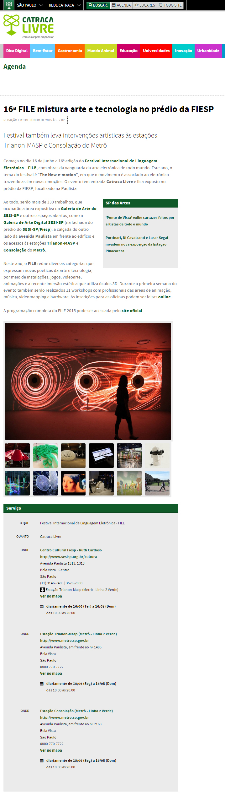View the green sculpture thumbnail
The image size is (225, 801).
[x=45, y=456]
